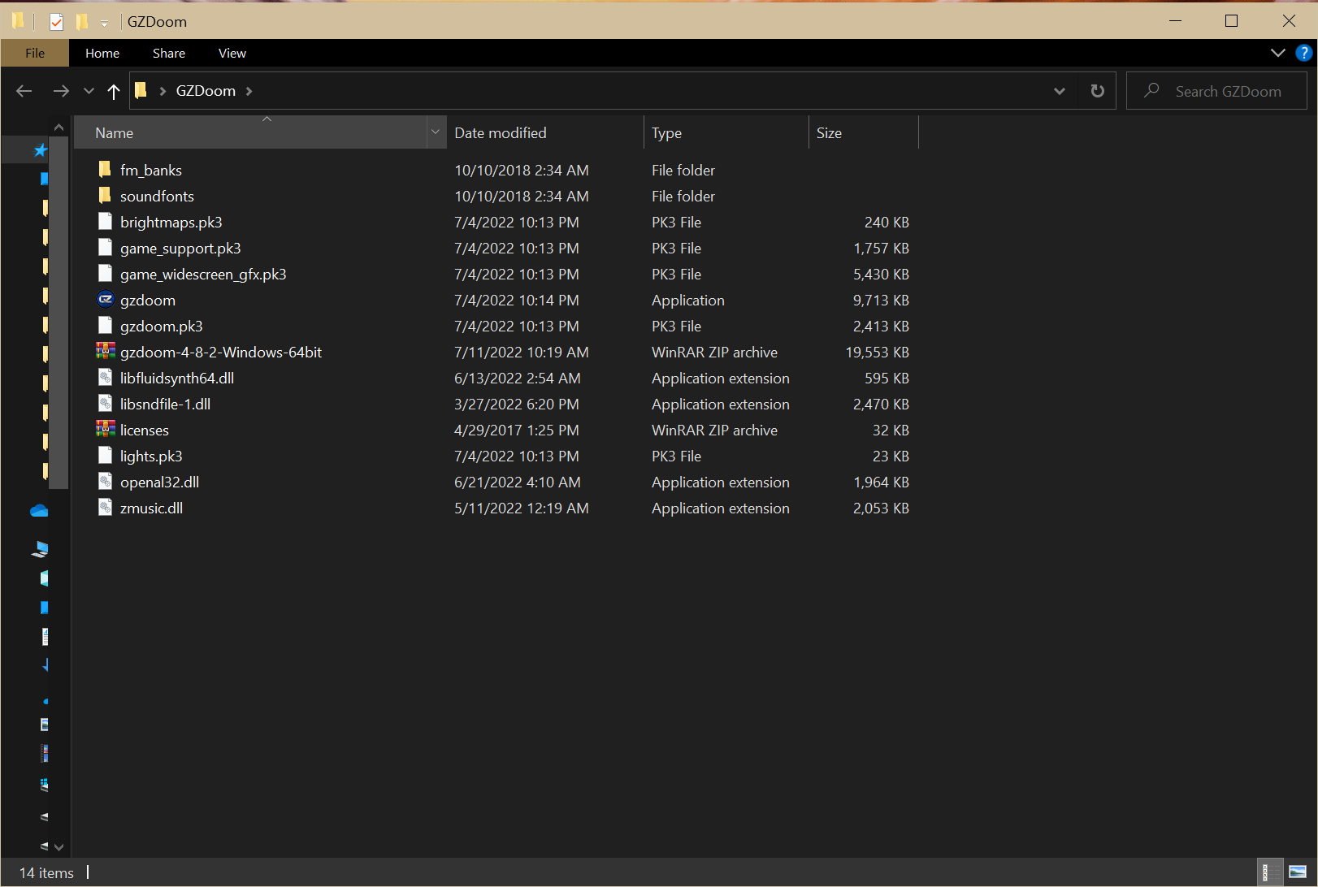
Task: Go forward with the right arrow
Action: coord(61,91)
